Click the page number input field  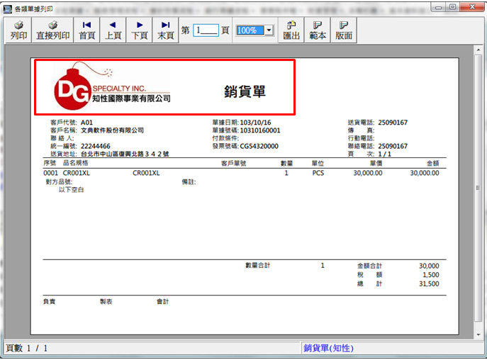[x=206, y=30]
